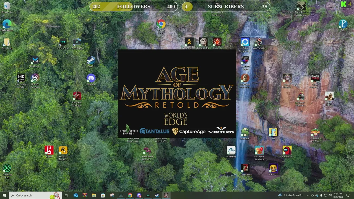The image size is (354, 199).
Task: Launch the War Thunder desktop shortcut
Action: pos(259,44)
